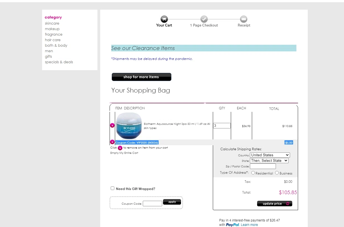Viewport: 344px width, 227px height.
Task: Click the Your Shopping Bag heading
Action: (141, 90)
